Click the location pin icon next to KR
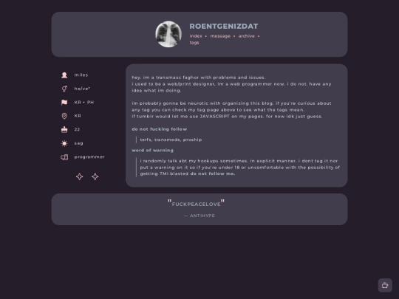The width and height of the screenshot is (399, 299). [x=64, y=116]
